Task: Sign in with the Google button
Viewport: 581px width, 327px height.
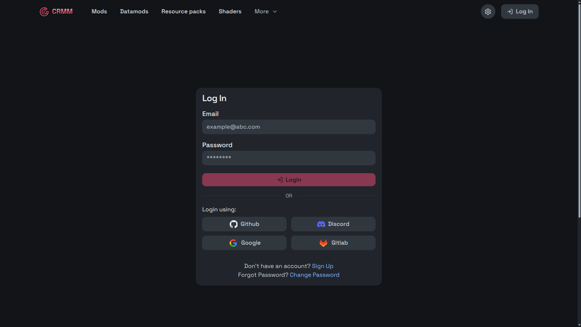Action: tap(244, 243)
